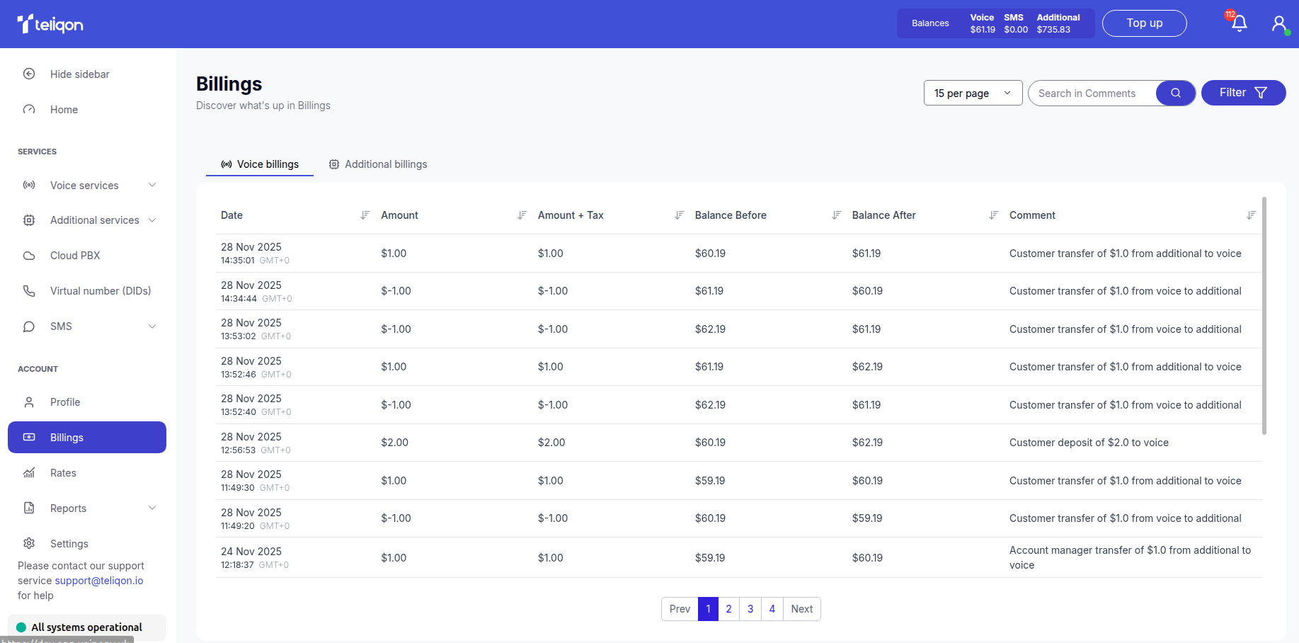Open the 15 per page dropdown

coord(973,93)
